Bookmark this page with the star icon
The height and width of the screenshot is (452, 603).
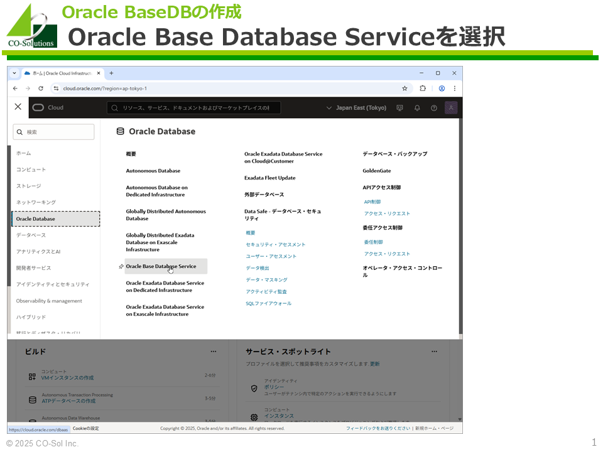pyautogui.click(x=405, y=89)
